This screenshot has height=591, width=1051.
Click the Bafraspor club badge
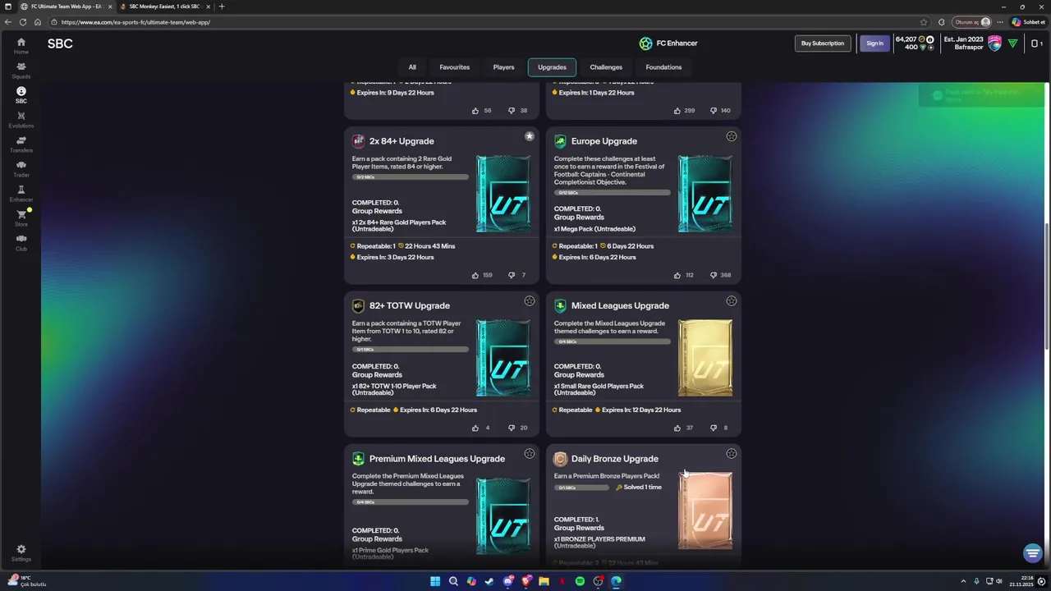[994, 44]
